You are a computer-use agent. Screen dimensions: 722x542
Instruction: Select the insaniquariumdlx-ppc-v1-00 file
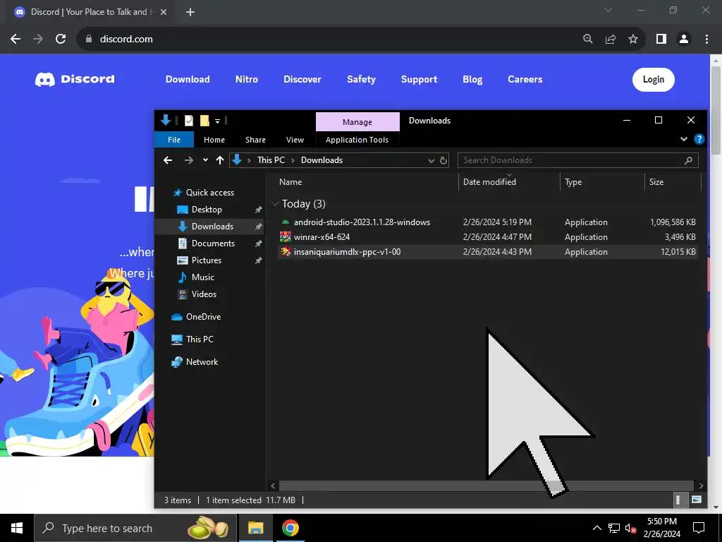(347, 252)
